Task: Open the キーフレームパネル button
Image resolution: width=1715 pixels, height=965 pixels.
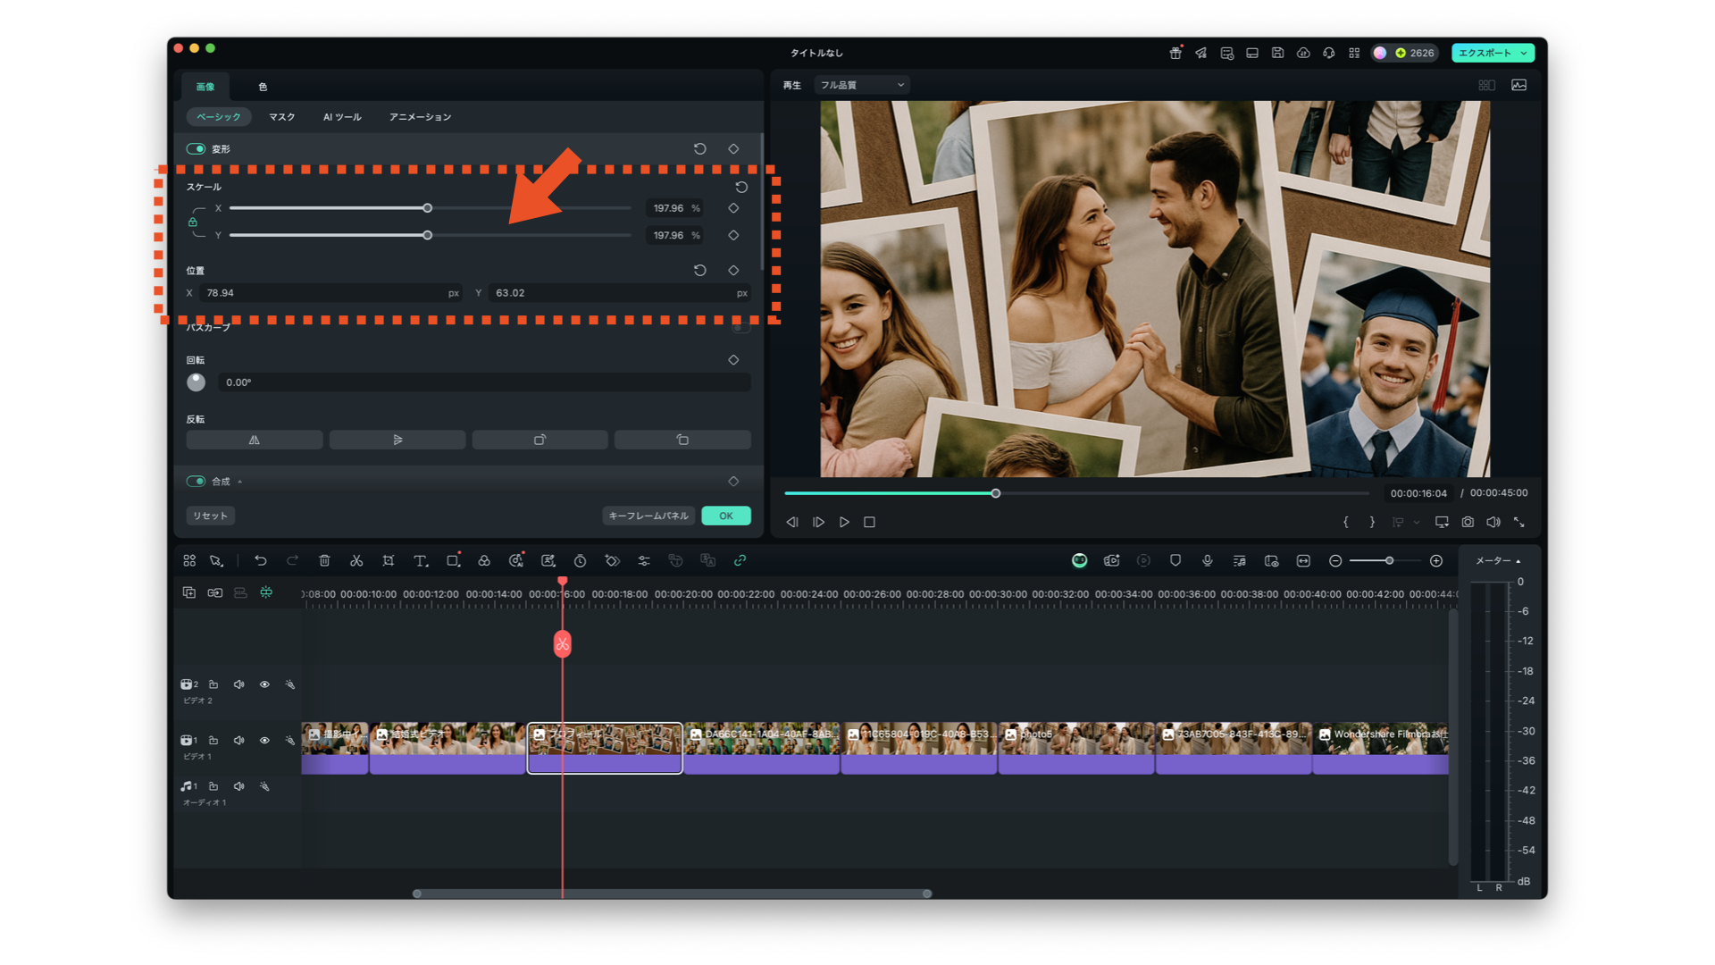Action: point(648,516)
